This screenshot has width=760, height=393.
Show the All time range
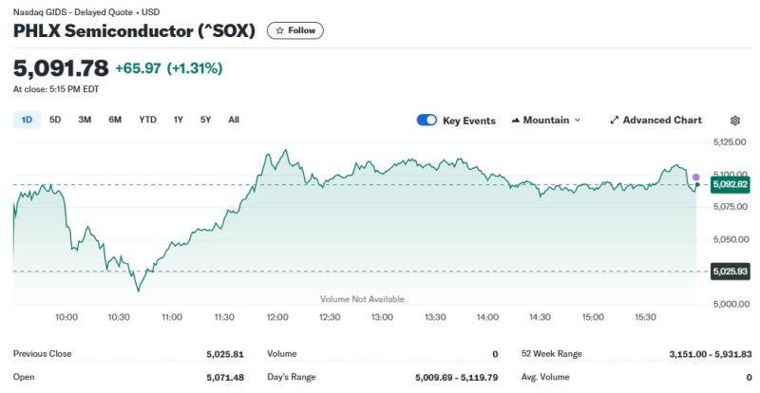(234, 120)
